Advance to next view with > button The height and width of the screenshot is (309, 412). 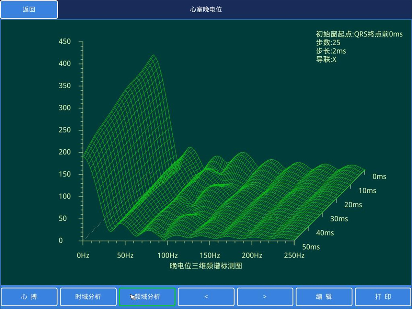point(265,297)
